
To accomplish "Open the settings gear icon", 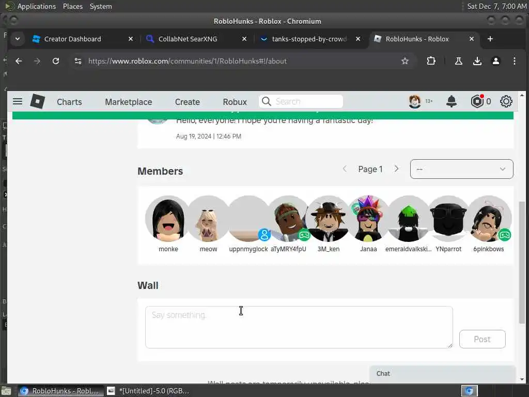I will click(x=506, y=101).
